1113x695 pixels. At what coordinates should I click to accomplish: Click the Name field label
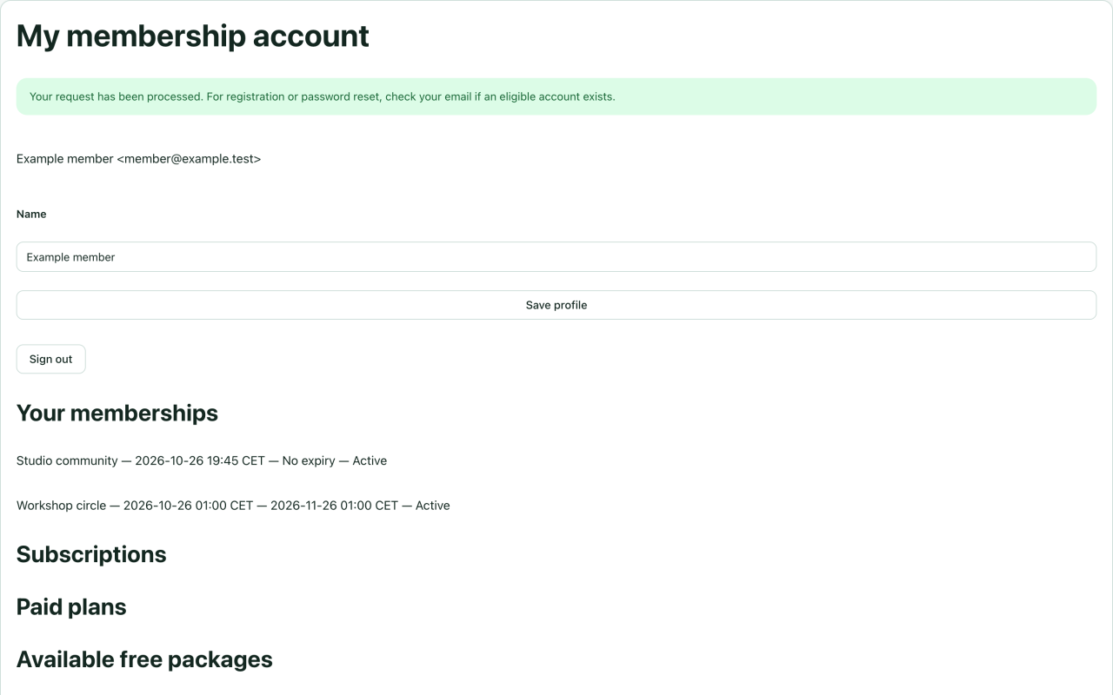click(31, 214)
